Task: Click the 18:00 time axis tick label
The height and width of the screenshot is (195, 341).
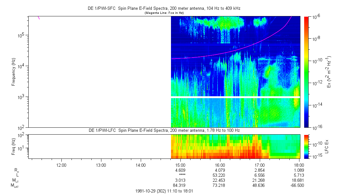Action: [299, 165]
